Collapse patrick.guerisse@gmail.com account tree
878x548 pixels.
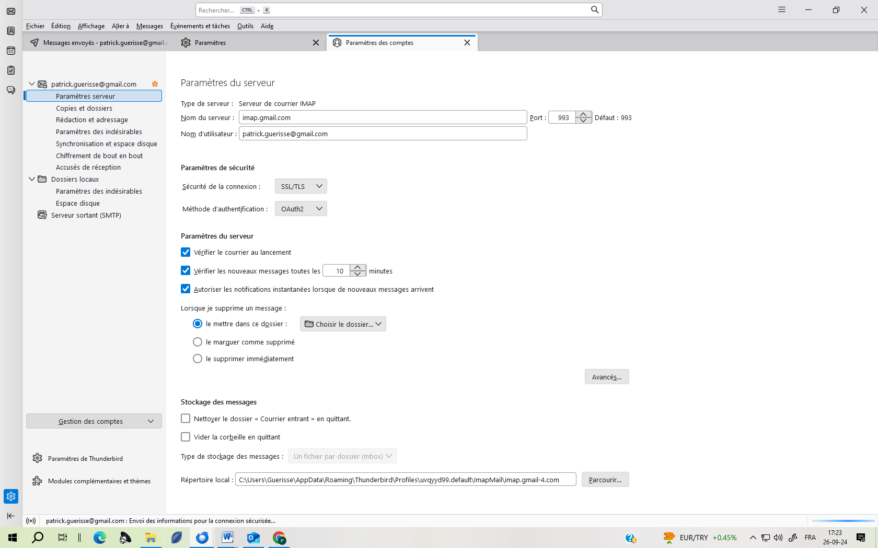(x=32, y=84)
